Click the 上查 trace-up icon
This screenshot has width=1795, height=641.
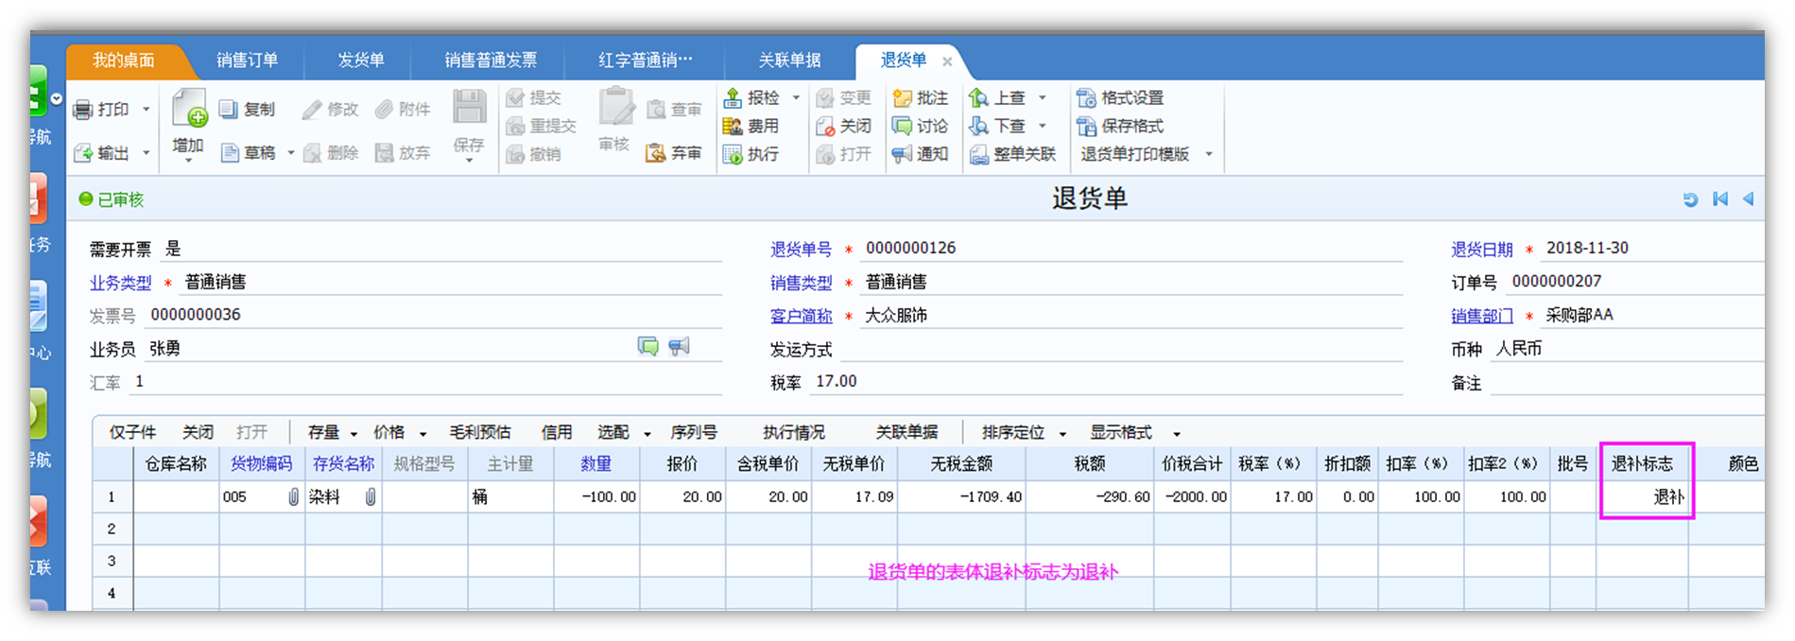(979, 97)
